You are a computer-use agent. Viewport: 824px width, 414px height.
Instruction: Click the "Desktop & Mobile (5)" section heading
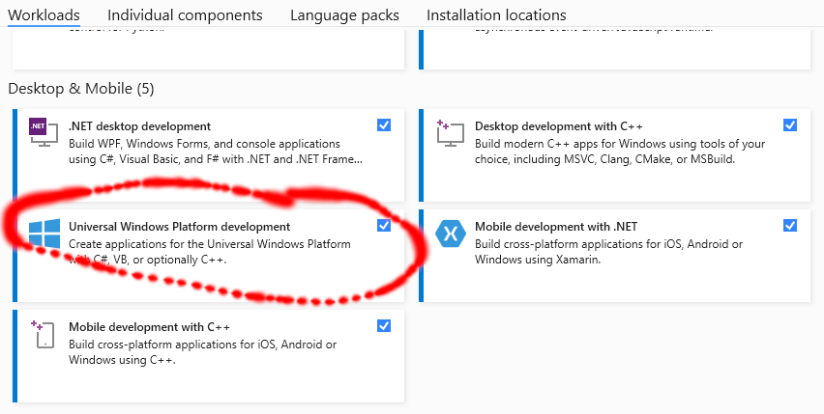pyautogui.click(x=81, y=89)
